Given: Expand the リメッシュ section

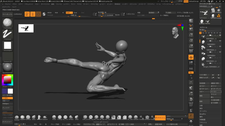Looking at the screenshot, I should click(203, 122).
